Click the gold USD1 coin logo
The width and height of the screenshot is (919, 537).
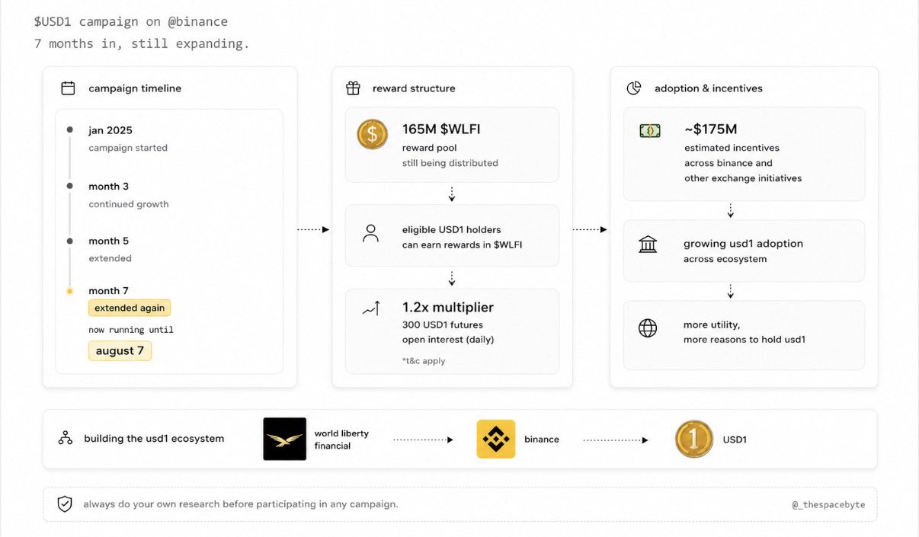coord(694,440)
